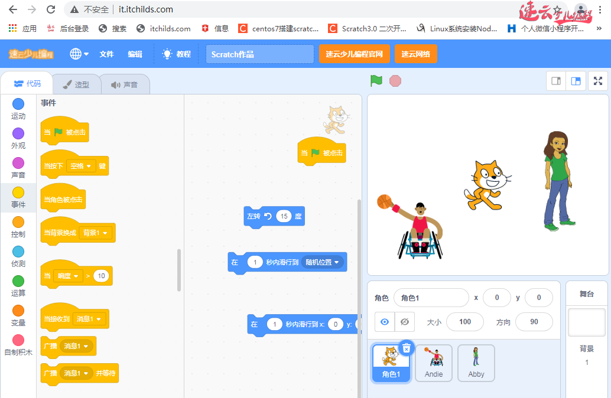Image resolution: width=611 pixels, height=398 pixels.
Task: Open the 文件 menu
Action: pyautogui.click(x=106, y=54)
